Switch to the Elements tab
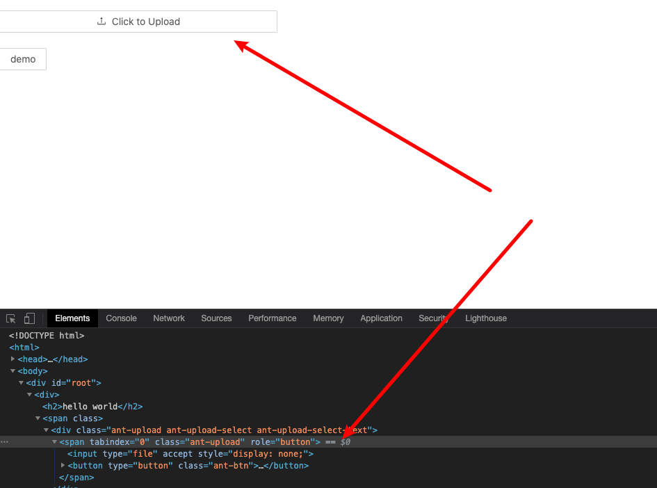Viewport: 657px width, 488px height. coord(72,318)
